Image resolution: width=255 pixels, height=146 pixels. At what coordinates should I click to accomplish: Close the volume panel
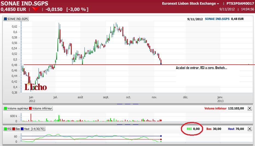(250, 108)
